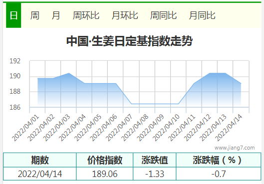Click the price index value 189.06

(105, 174)
